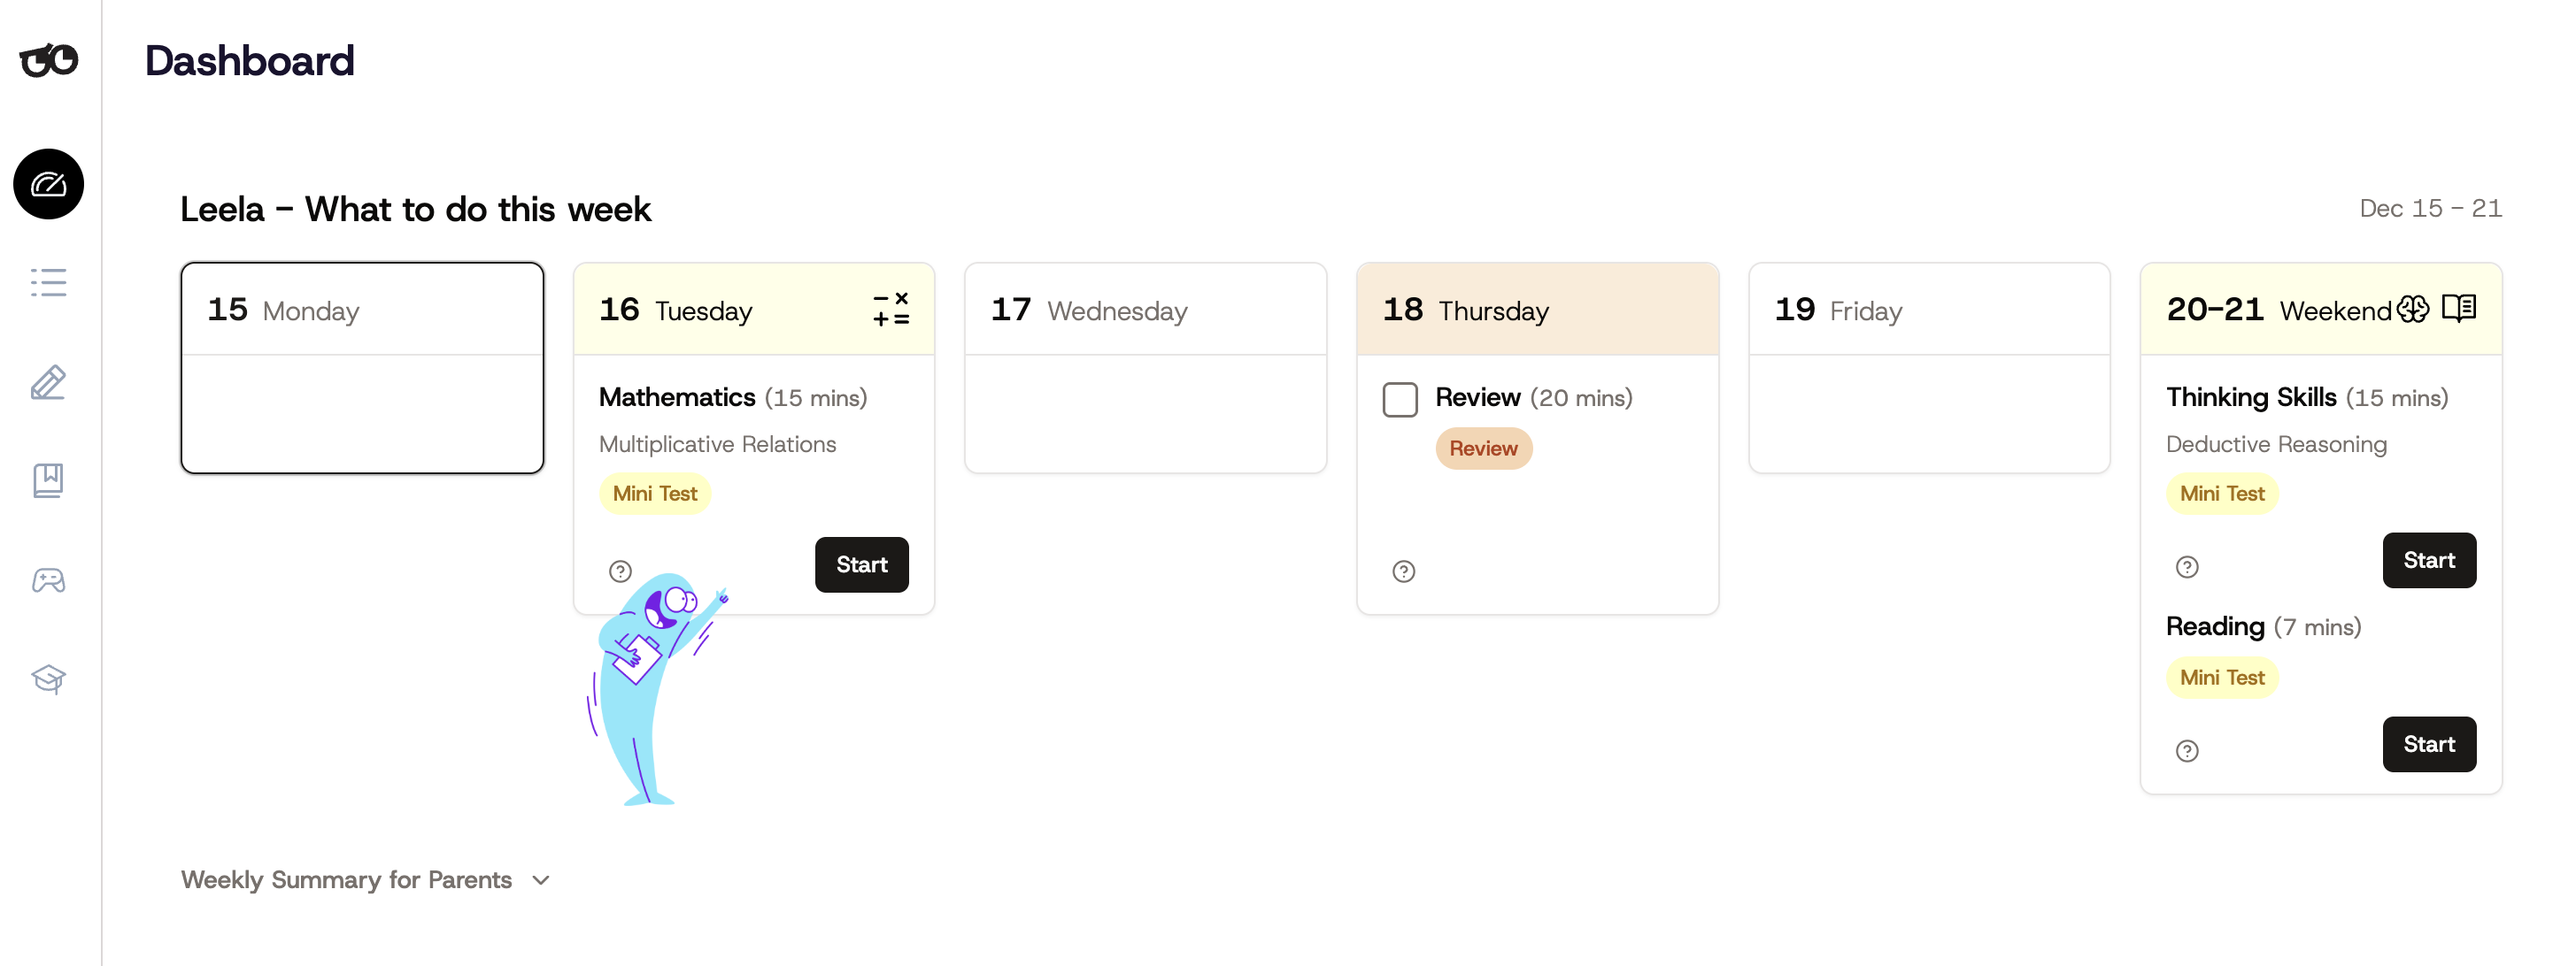Click the help question mark on Thursday's card
Image resolution: width=2576 pixels, height=966 pixels.
(x=1403, y=571)
